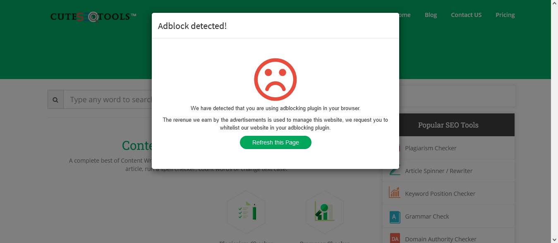Image resolution: width=558 pixels, height=243 pixels.
Task: Focus the tool search input field
Action: coord(108,100)
